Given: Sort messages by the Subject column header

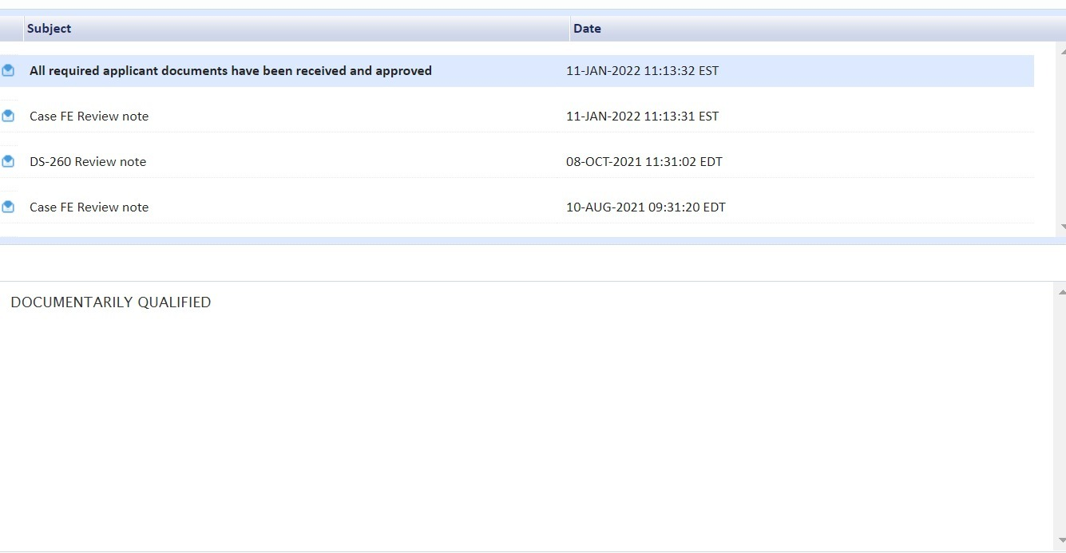Looking at the screenshot, I should tap(49, 29).
